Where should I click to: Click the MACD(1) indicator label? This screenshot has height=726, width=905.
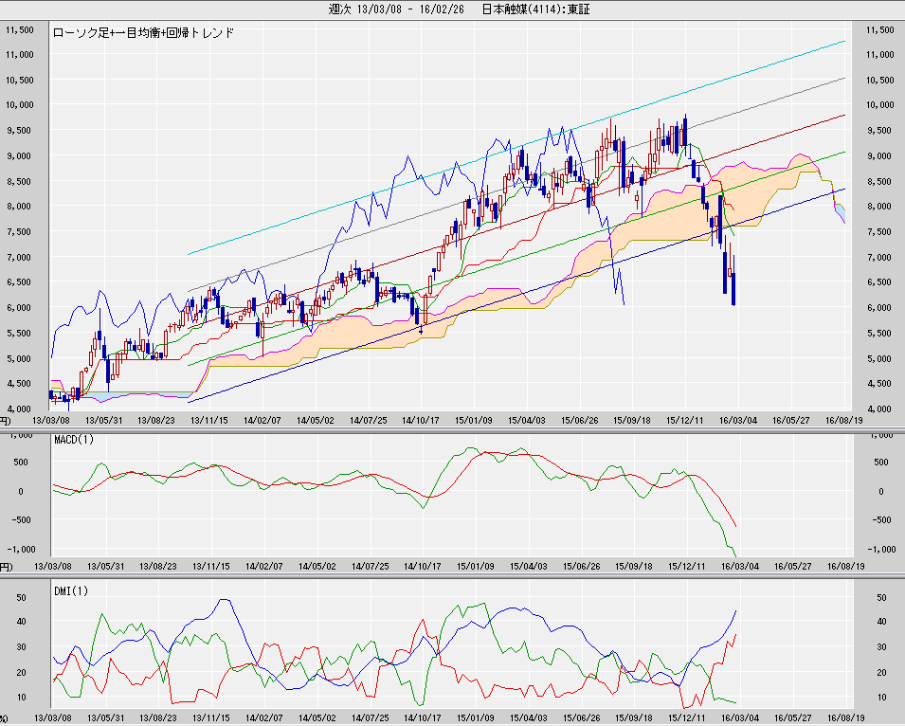coord(73,438)
